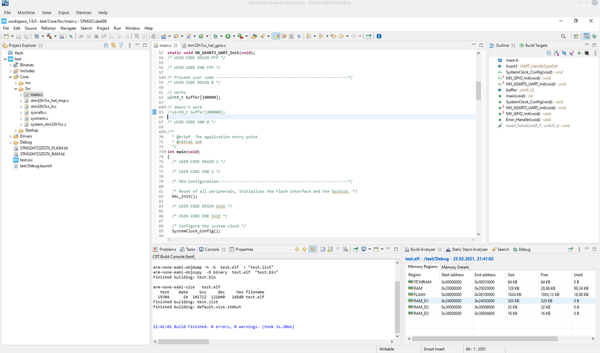Image resolution: width=600 pixels, height=353 pixels.
Task: Collapse the test project node
Action: pos(5,59)
